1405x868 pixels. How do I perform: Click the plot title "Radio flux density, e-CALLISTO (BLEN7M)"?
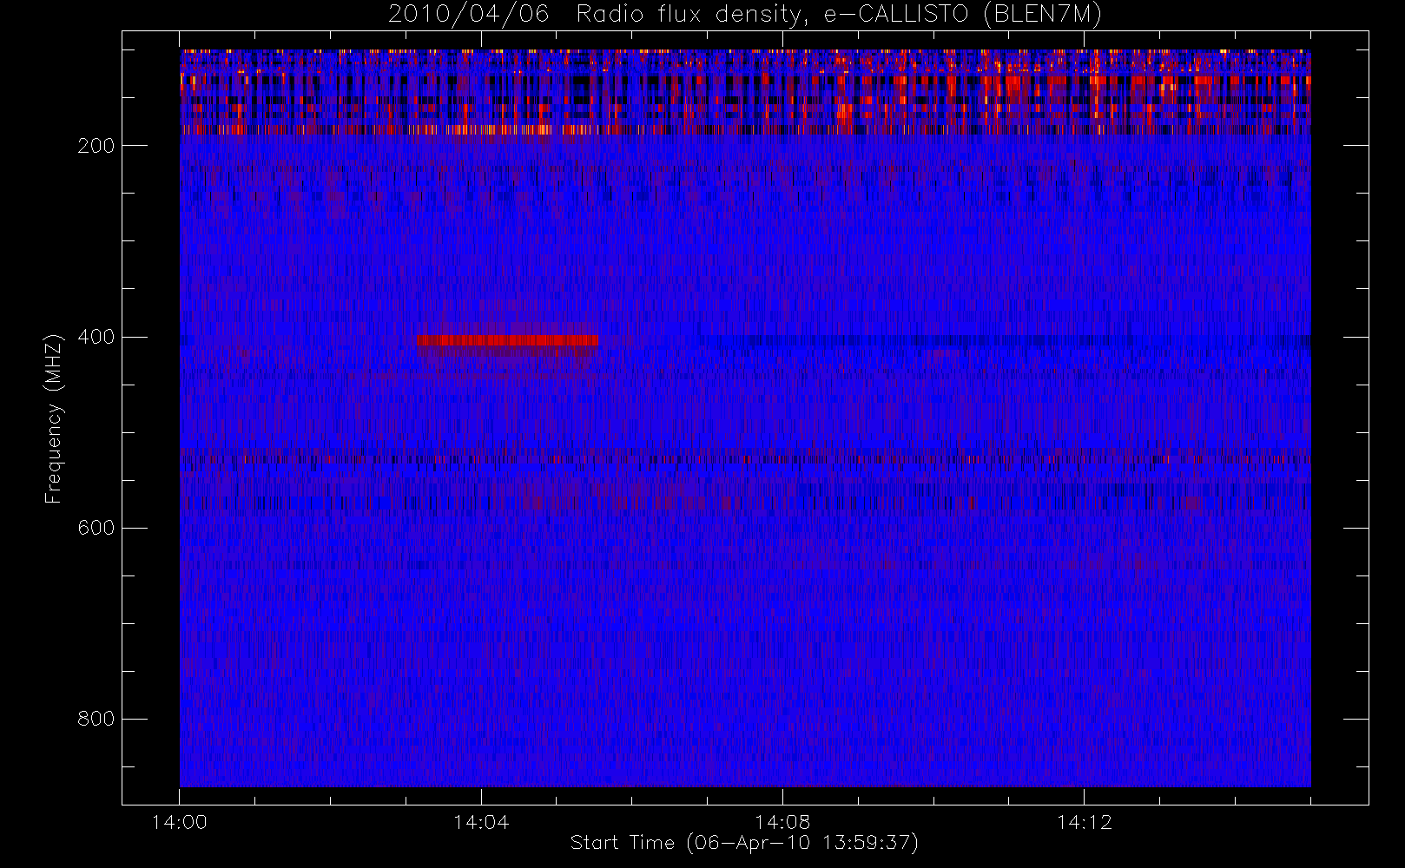coord(839,15)
